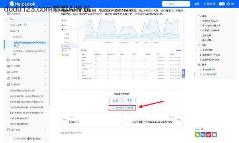
Task: Expand the AI管理 sidebar section
Action: [x=27, y=72]
